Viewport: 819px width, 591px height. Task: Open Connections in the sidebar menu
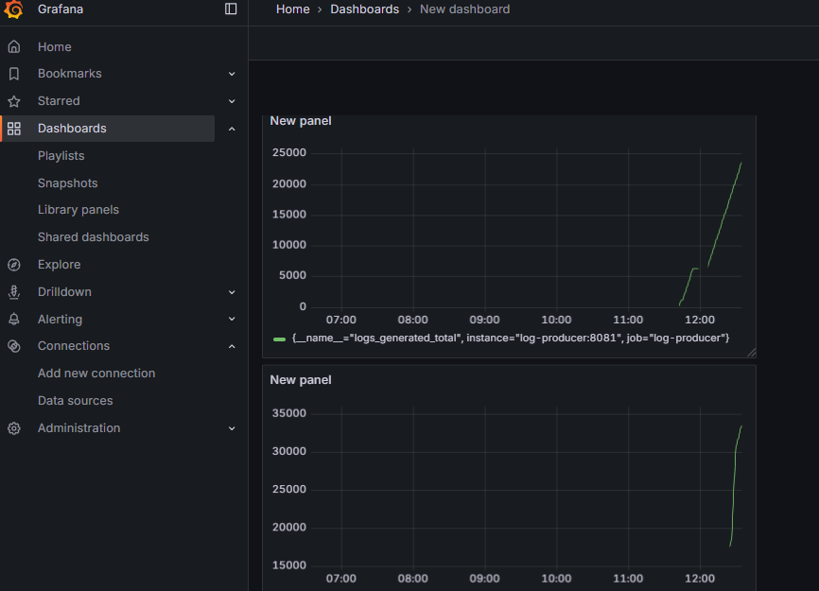pyautogui.click(x=74, y=346)
